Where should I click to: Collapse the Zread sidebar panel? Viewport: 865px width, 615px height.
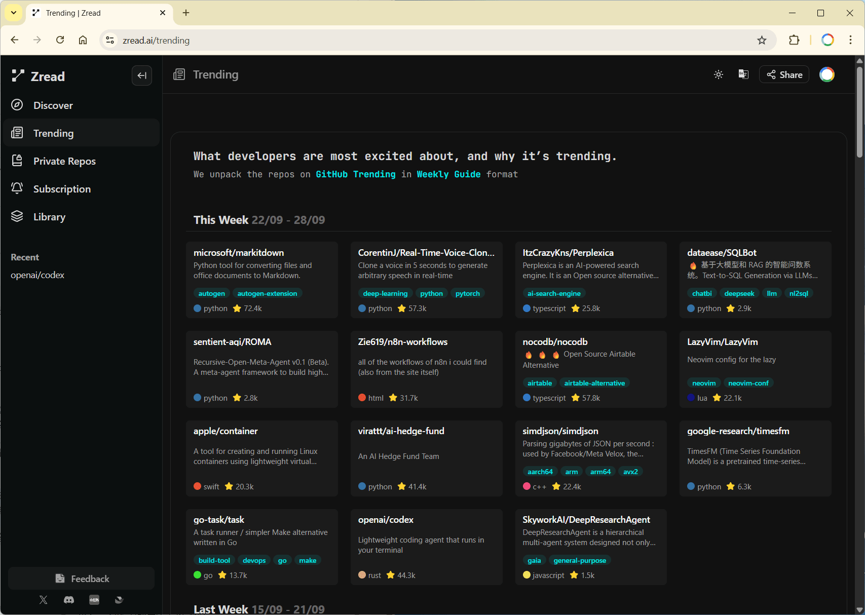pyautogui.click(x=142, y=75)
